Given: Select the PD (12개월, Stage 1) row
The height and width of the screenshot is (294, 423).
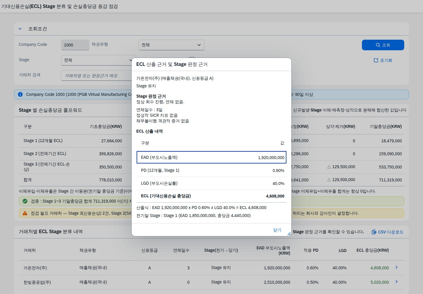Looking at the screenshot, I should (211, 170).
